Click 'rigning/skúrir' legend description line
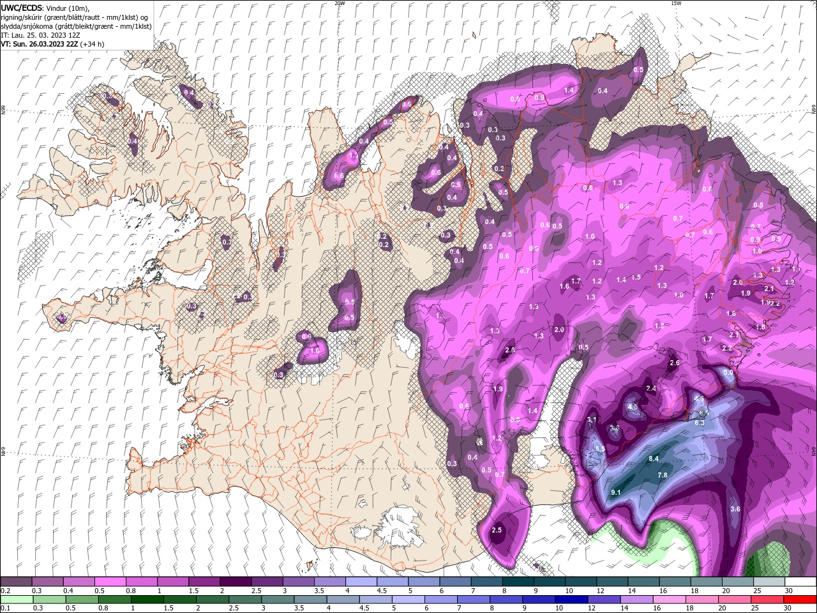 coord(75,17)
